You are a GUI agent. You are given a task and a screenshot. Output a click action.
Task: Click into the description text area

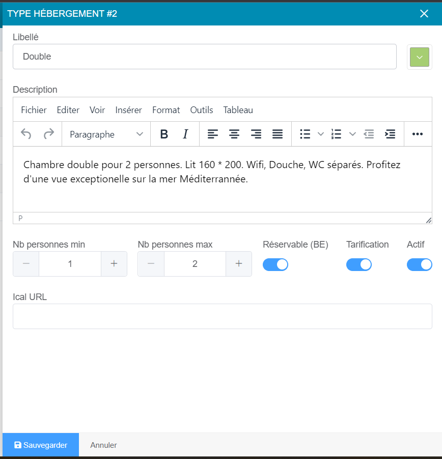223,179
